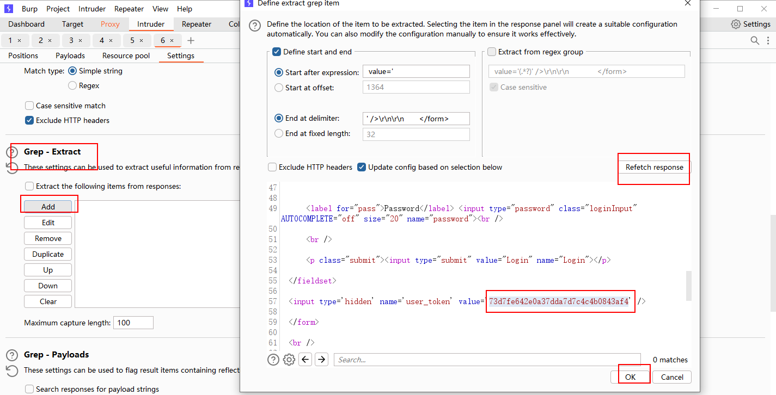Click the search settings gear in dialog
This screenshot has width=776, height=395.
pyautogui.click(x=289, y=360)
